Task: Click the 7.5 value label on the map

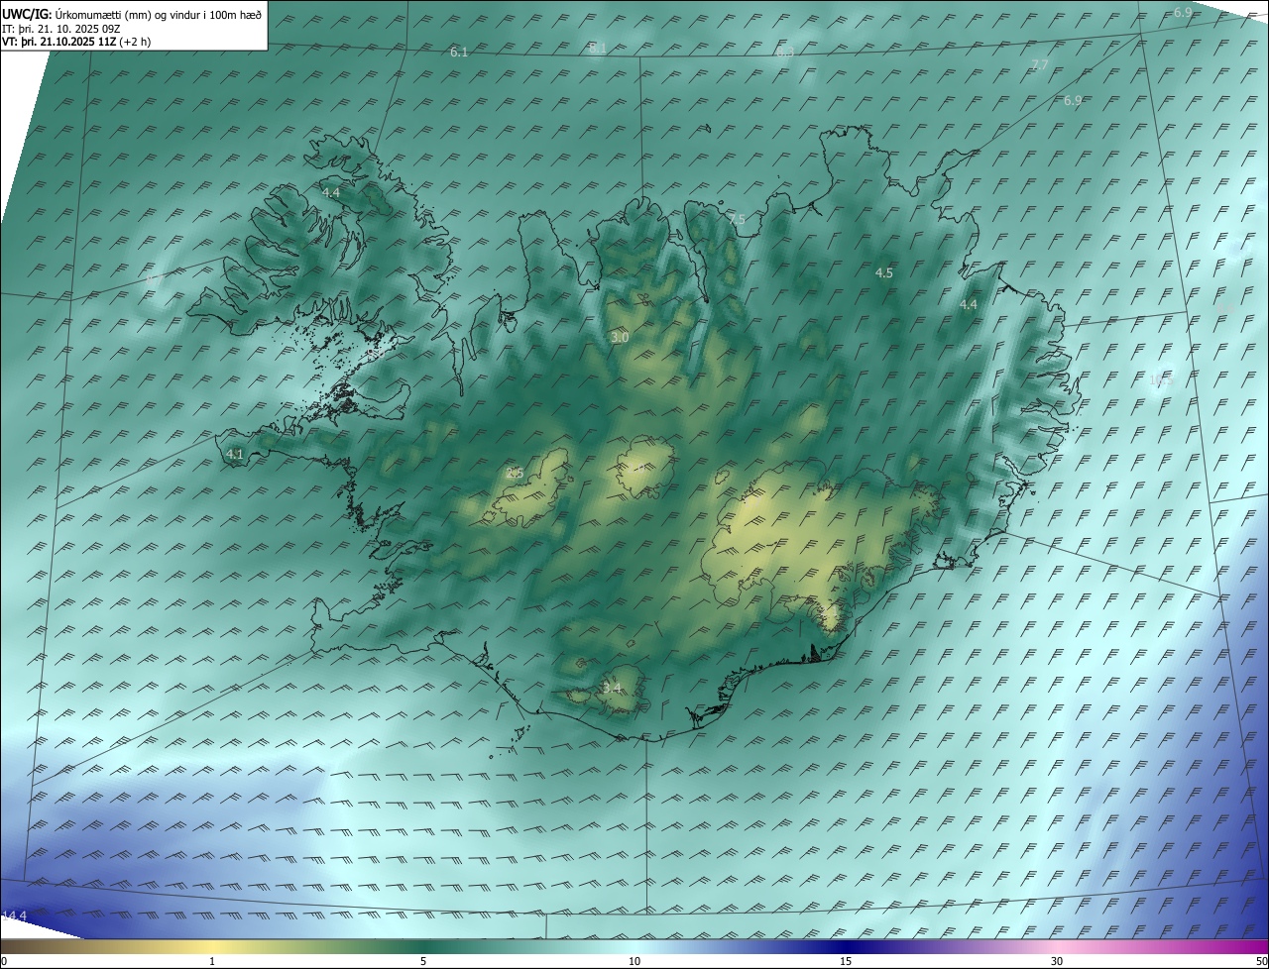Action: coord(736,220)
